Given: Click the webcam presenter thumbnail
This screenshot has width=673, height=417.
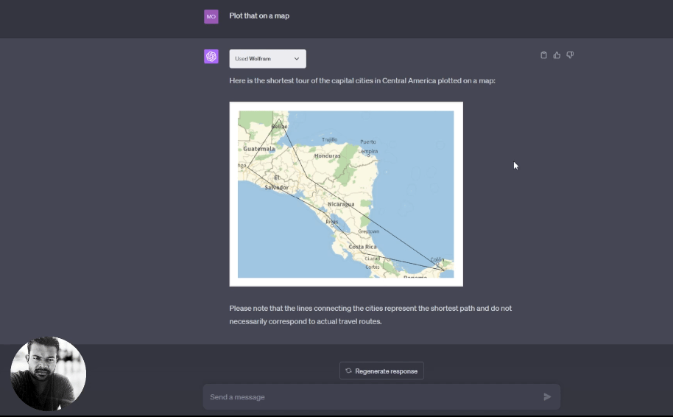Looking at the screenshot, I should 48,374.
